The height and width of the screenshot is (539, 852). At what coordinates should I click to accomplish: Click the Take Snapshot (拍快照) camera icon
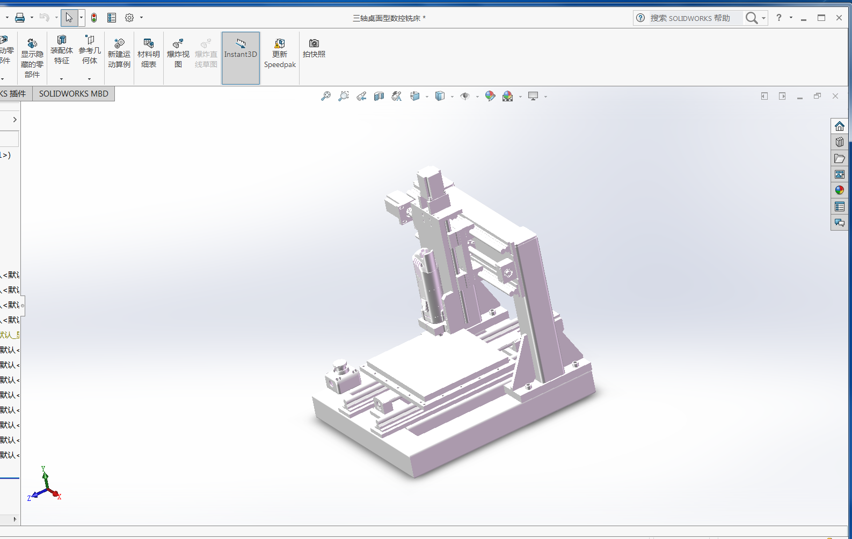click(x=314, y=48)
